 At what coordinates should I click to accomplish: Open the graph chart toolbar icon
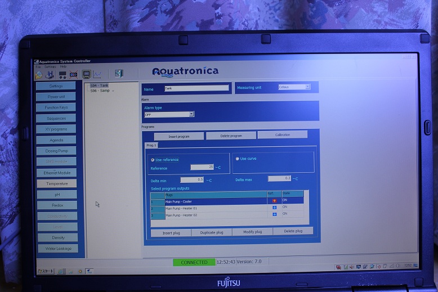[97, 74]
